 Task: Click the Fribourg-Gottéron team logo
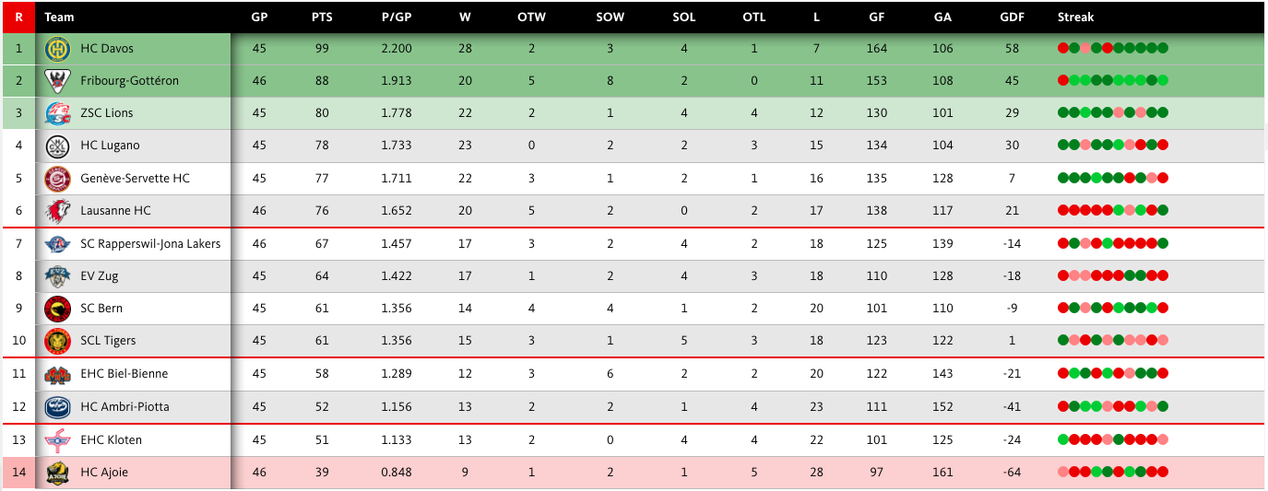tap(57, 81)
